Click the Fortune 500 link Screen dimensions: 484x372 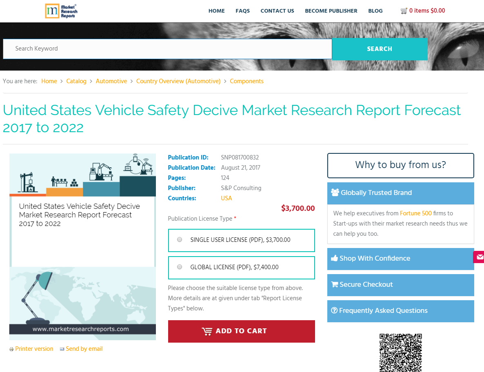coord(416,213)
